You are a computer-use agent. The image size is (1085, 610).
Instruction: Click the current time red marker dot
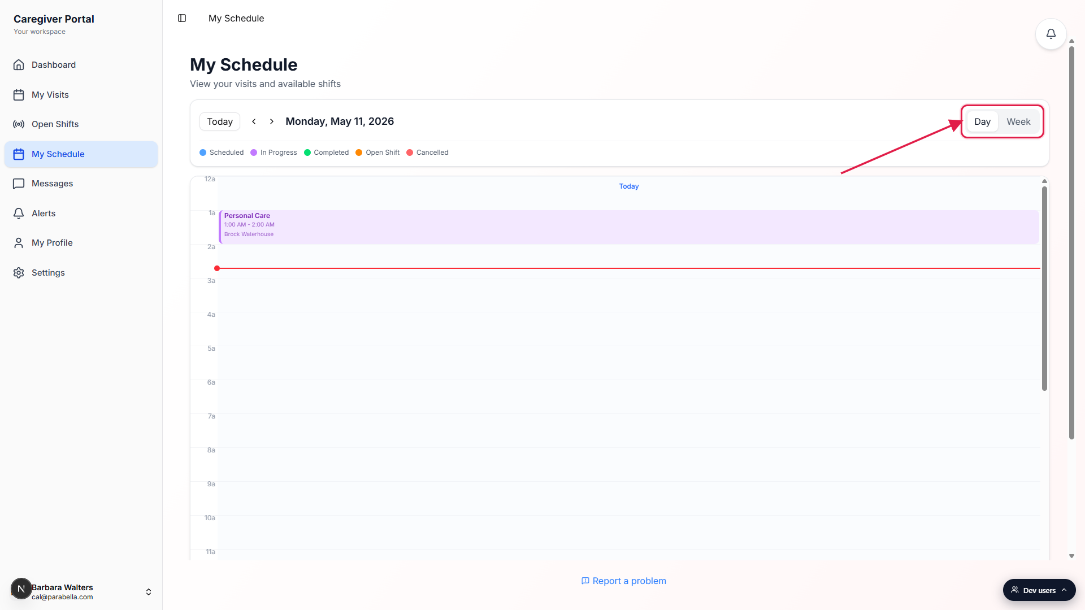pos(217,268)
